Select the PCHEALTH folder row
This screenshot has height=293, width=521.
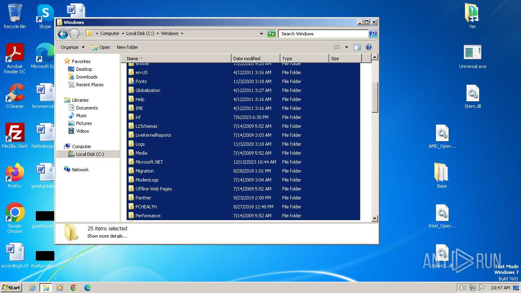(243, 207)
